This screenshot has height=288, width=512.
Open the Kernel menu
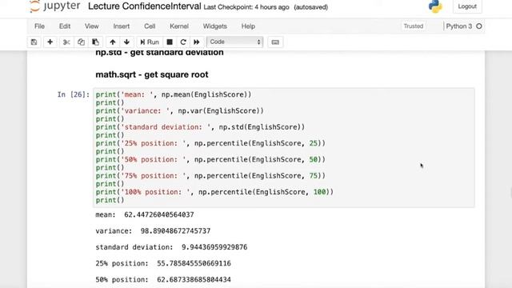click(179, 26)
